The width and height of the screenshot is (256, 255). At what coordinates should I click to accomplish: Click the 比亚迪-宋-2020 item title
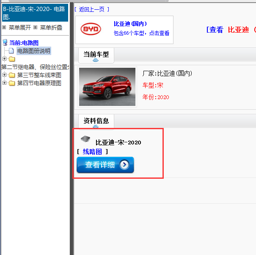tap(118, 143)
